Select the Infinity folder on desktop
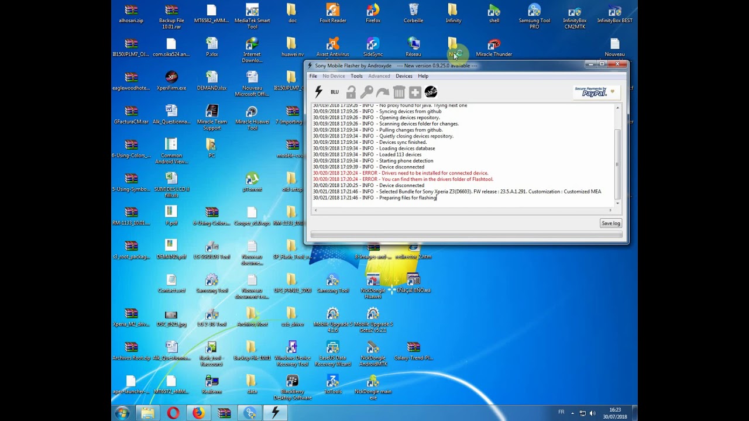 coord(453,13)
